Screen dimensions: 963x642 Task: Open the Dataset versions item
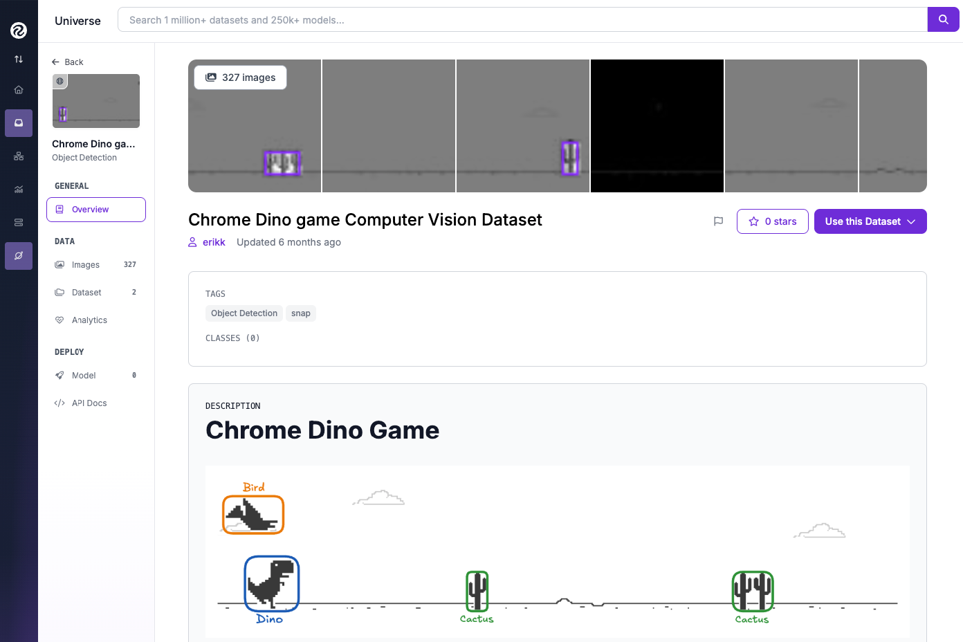tap(86, 293)
